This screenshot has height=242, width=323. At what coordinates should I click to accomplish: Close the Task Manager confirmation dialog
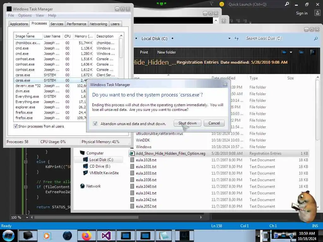(x=225, y=84)
